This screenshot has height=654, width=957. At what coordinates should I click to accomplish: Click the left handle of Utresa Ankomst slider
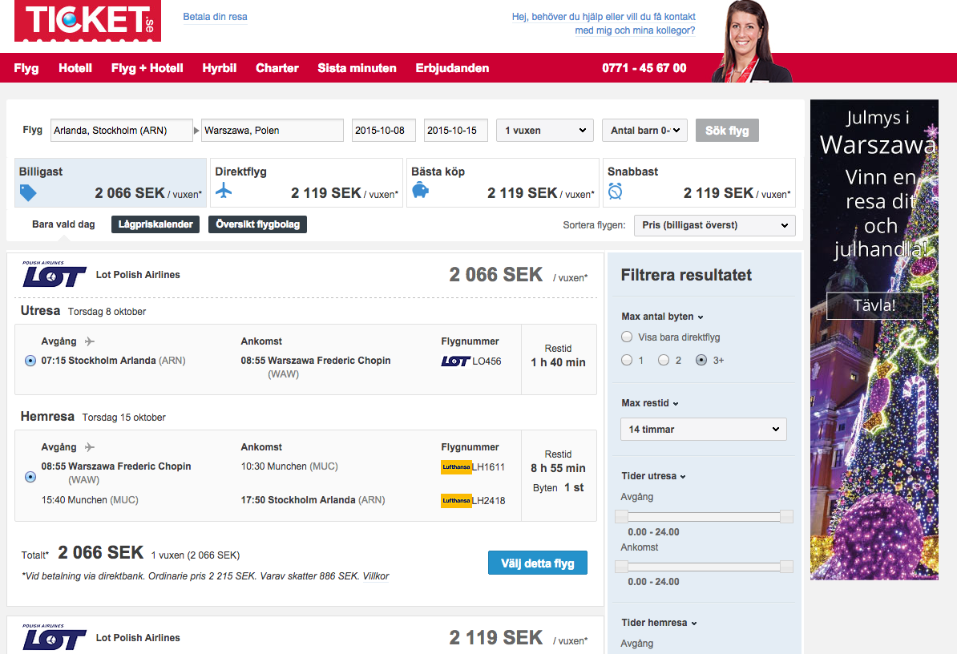(x=621, y=567)
